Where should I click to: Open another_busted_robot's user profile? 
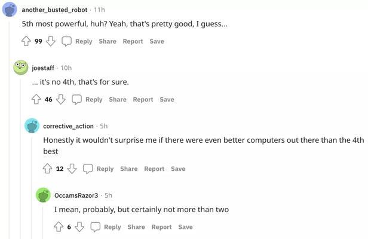point(54,10)
